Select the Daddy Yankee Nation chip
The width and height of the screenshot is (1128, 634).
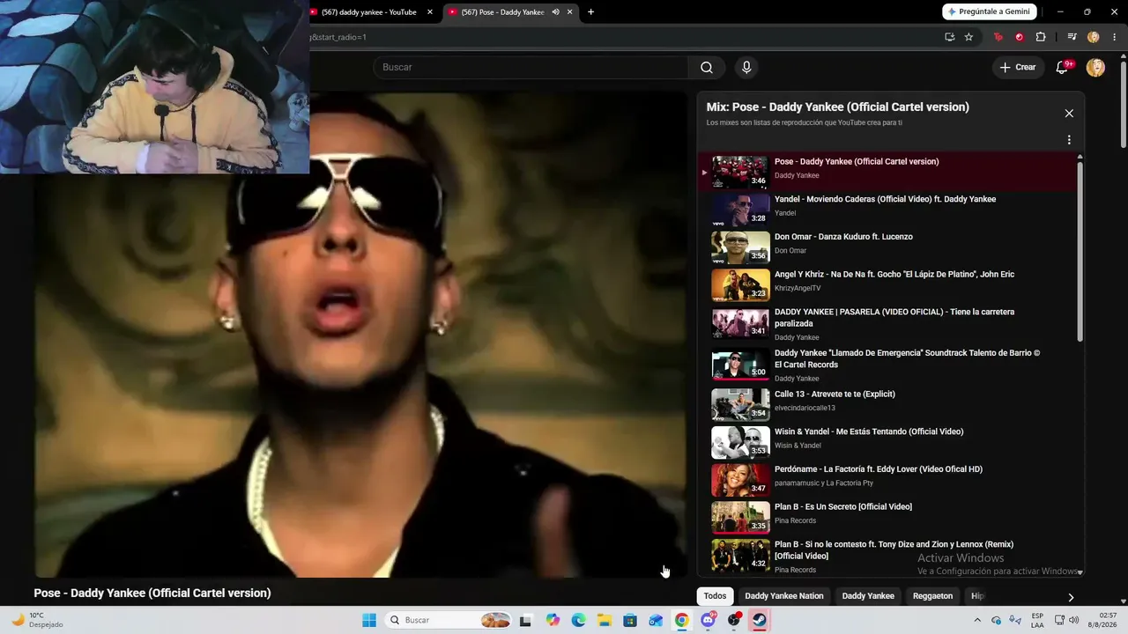[x=784, y=596]
